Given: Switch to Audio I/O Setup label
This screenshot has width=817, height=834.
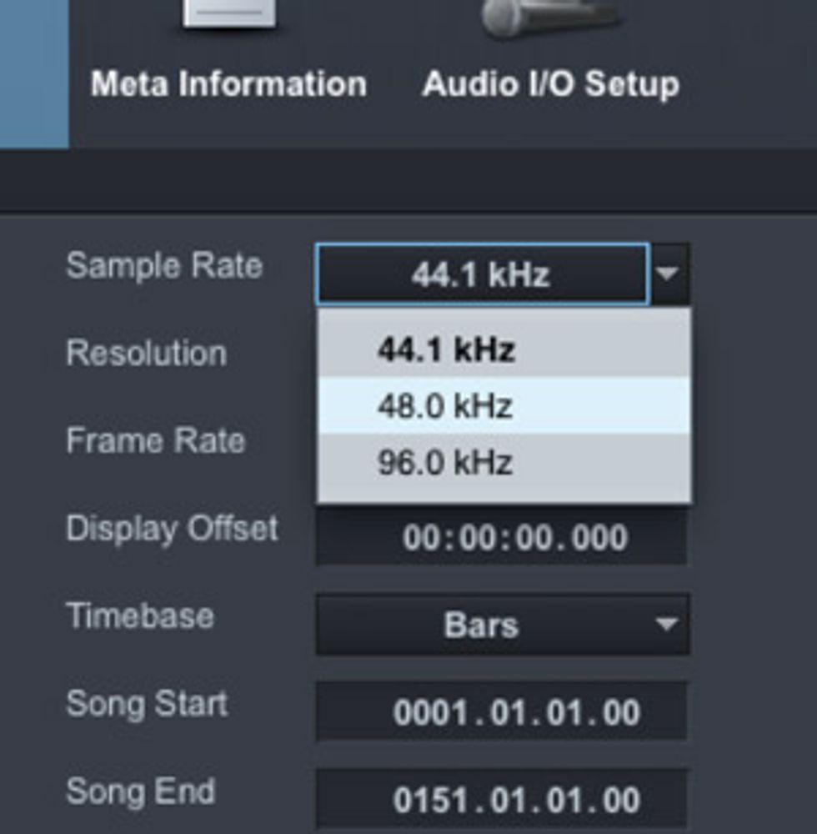Looking at the screenshot, I should (551, 84).
